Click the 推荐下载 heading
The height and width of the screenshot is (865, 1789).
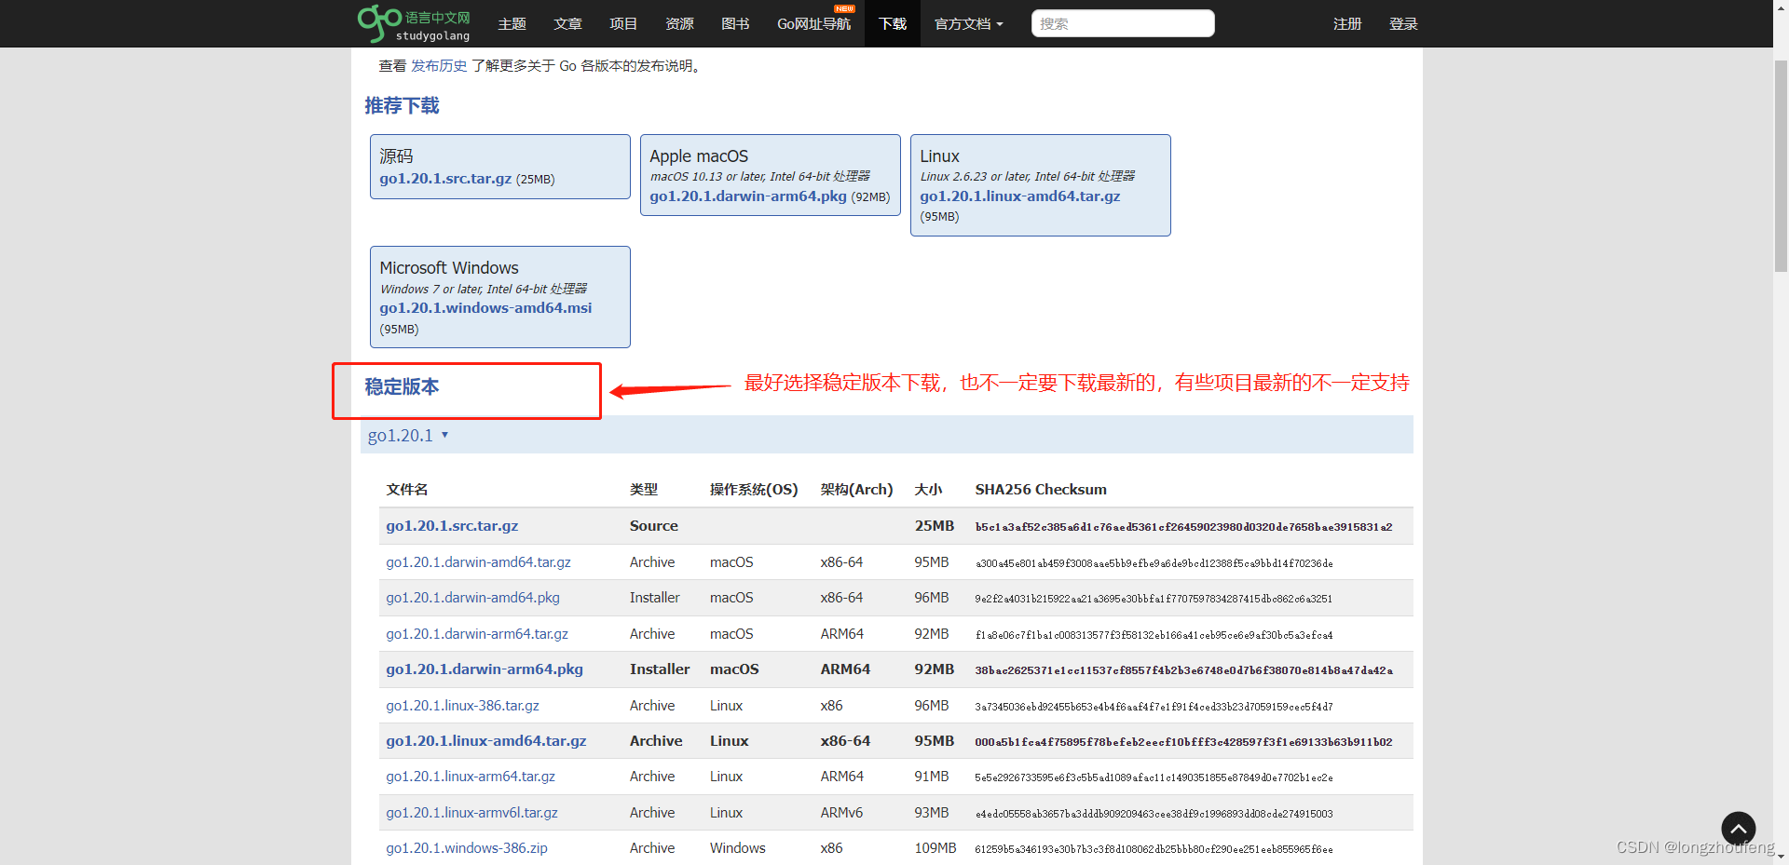[x=402, y=105]
